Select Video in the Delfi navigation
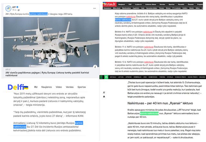Viewport: 206px width, 142px height. click(x=59, y=87)
